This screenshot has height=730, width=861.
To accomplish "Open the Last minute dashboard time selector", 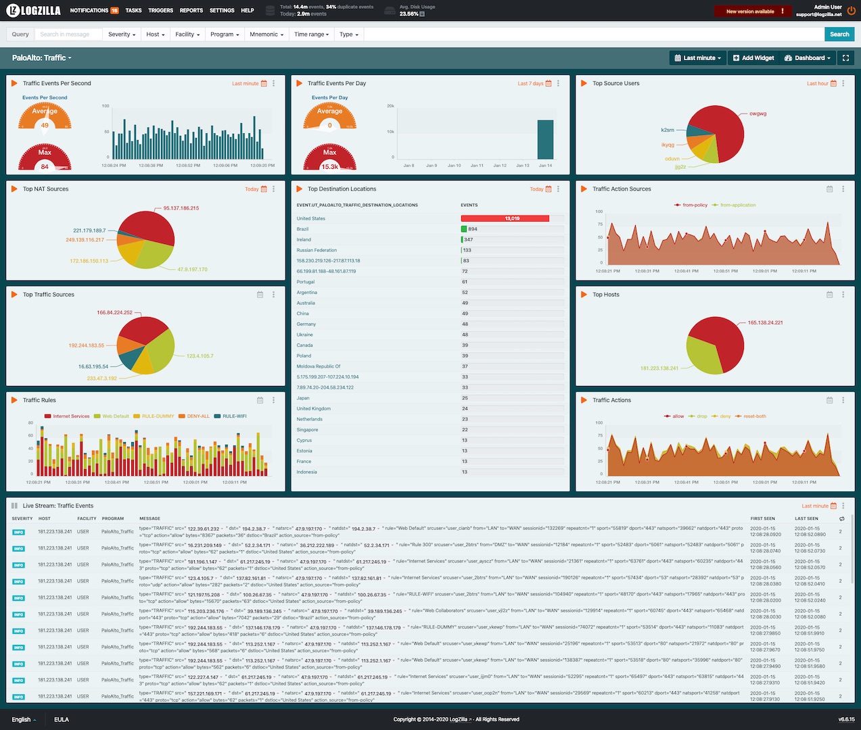I will (697, 57).
